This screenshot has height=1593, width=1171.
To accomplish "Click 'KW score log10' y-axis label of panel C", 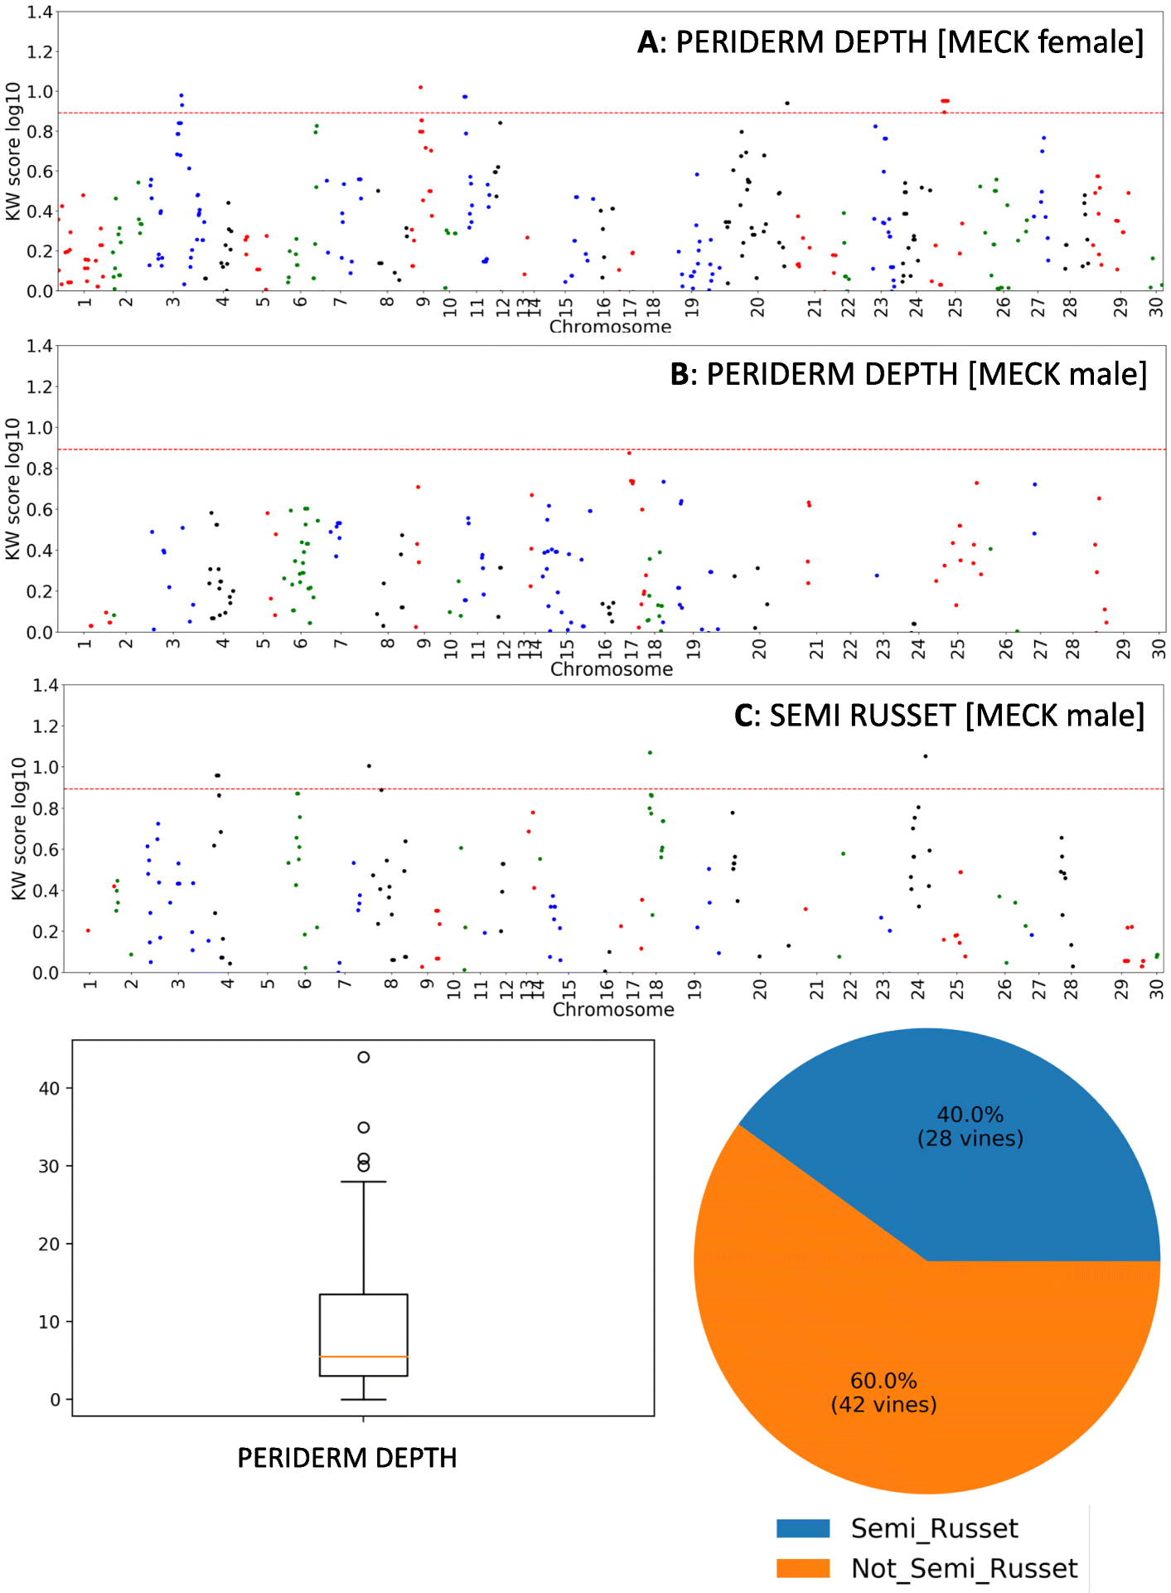I will [x=18, y=828].
